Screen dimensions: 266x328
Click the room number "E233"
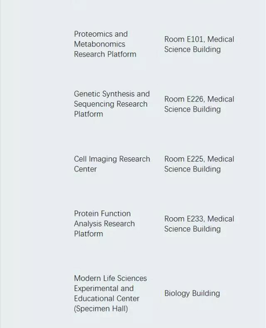pyautogui.click(x=195, y=219)
